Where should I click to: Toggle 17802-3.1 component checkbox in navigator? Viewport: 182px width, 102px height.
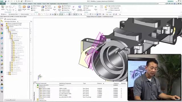pyautogui.click(x=12, y=57)
